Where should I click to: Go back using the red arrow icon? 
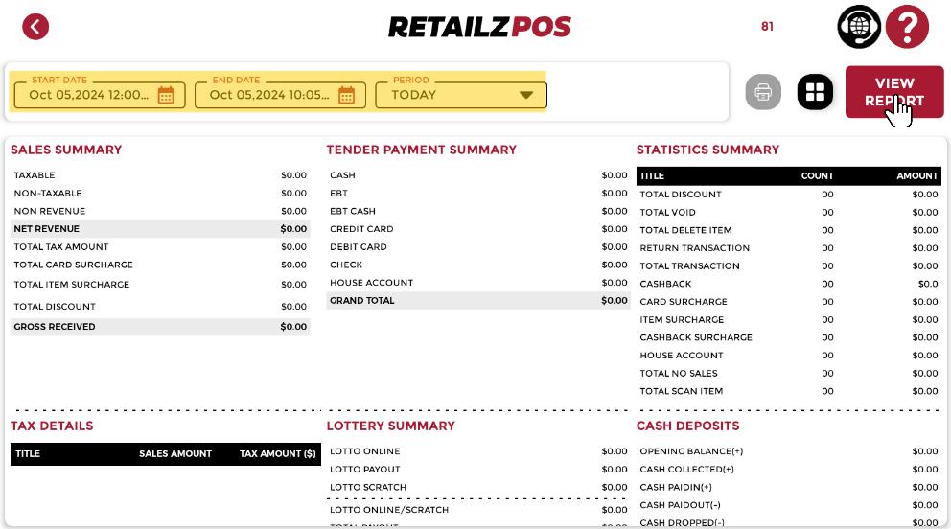pos(35,27)
